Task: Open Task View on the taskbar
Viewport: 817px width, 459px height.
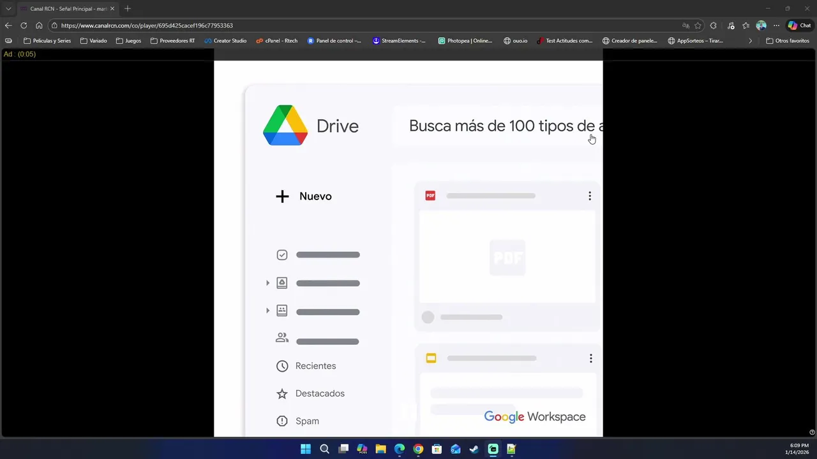Action: (x=343, y=449)
